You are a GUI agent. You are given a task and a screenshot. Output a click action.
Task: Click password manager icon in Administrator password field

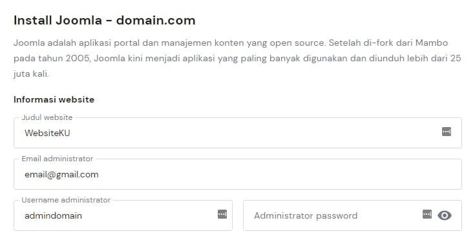click(x=427, y=214)
